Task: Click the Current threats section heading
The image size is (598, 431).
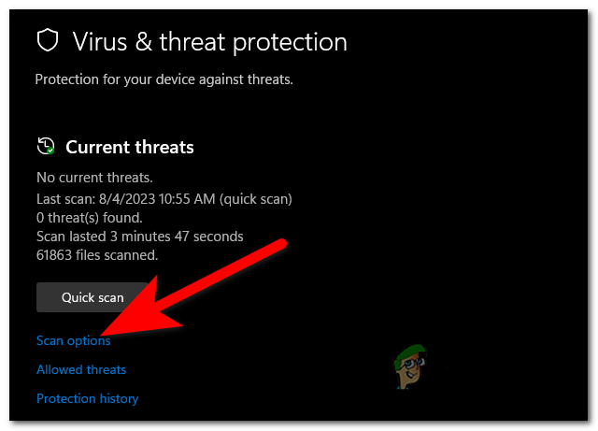Action: click(130, 147)
